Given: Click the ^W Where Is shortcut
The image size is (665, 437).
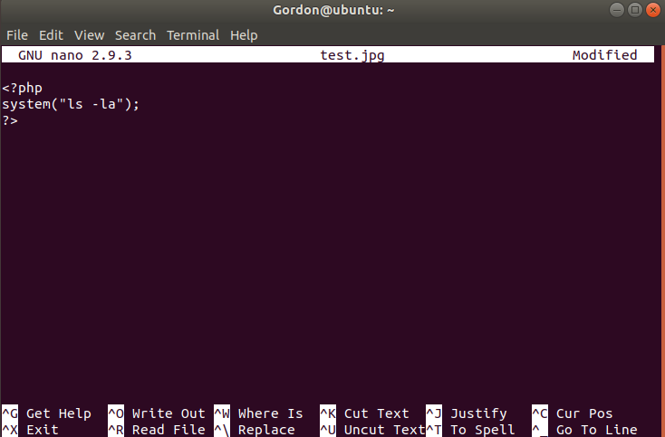Looking at the screenshot, I should tap(259, 413).
